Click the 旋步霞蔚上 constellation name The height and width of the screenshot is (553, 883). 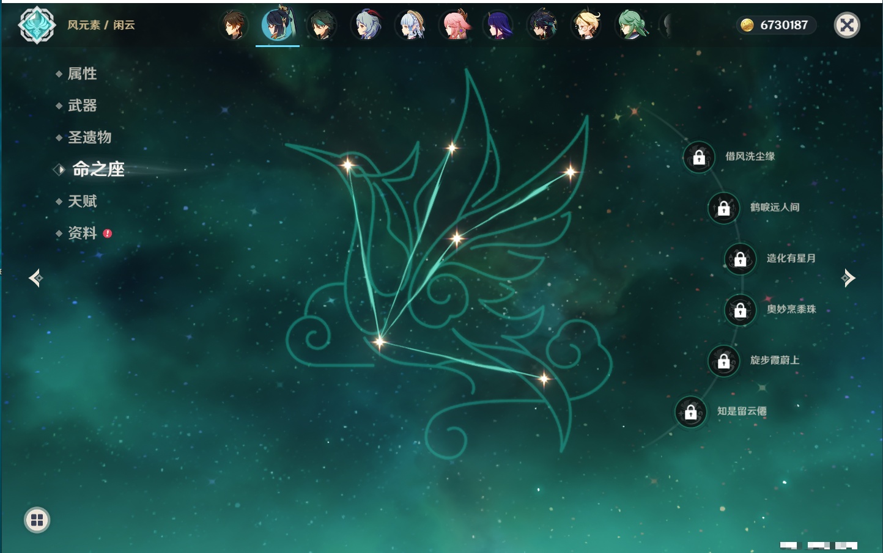tap(775, 360)
